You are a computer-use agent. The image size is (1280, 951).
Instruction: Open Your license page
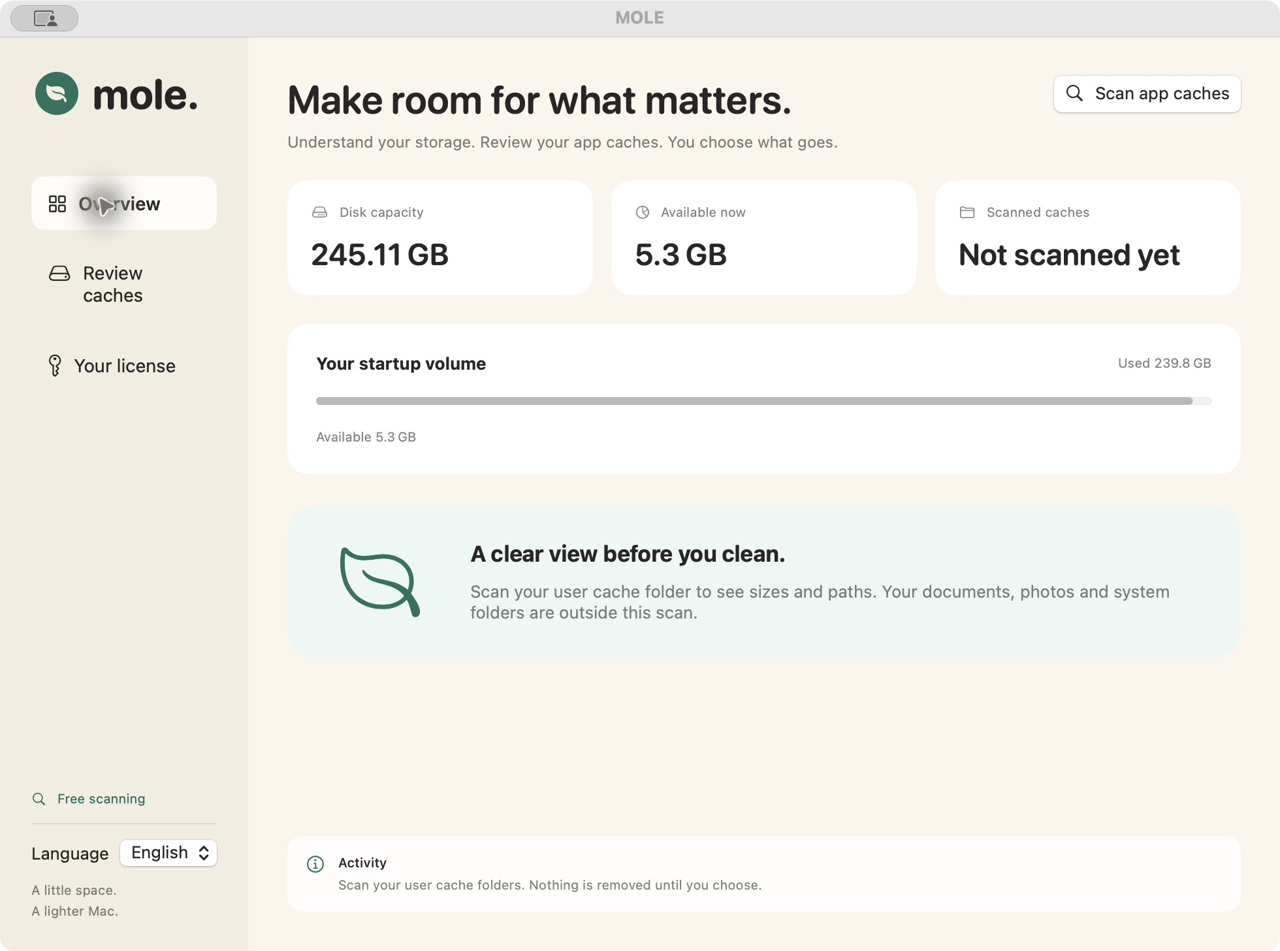124,366
